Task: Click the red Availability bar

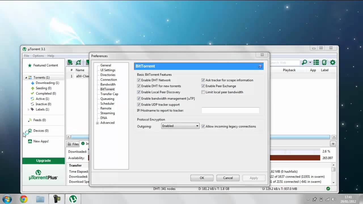Action: coord(295,158)
